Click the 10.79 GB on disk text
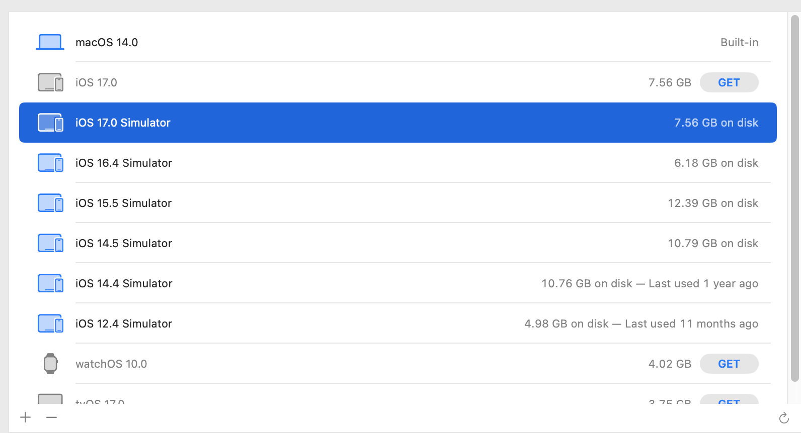 tap(713, 243)
